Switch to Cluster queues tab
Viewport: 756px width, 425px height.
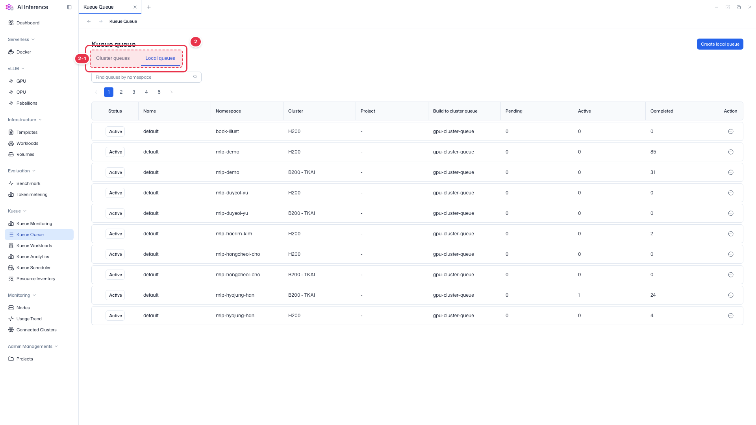click(x=113, y=58)
